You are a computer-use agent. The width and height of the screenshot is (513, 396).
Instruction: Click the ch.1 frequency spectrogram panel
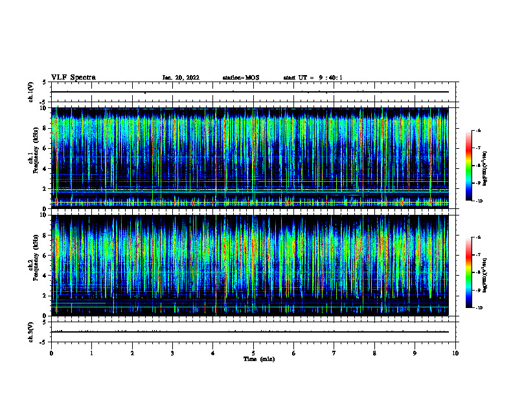[x=250, y=158]
